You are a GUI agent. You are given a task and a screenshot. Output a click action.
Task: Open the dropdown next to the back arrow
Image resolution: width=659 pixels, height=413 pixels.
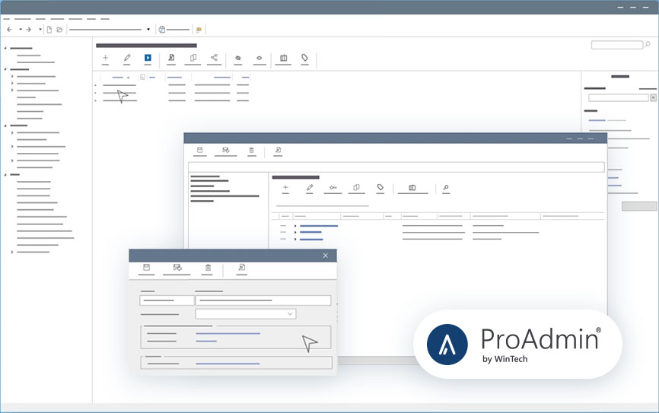[21, 30]
